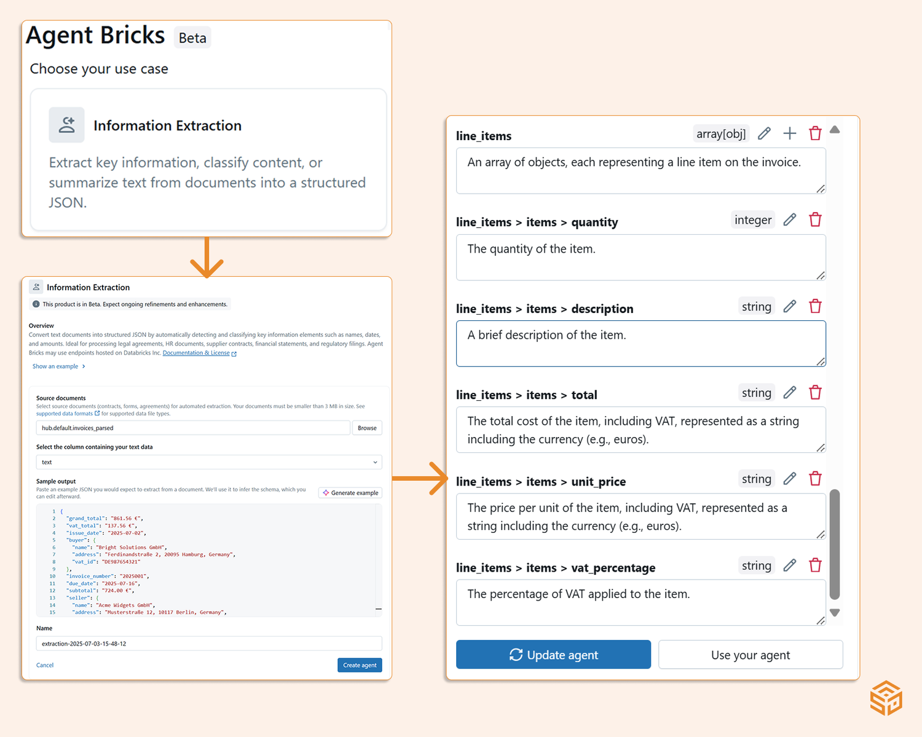Click the Use your agent button
The width and height of the screenshot is (922, 737).
coord(750,654)
